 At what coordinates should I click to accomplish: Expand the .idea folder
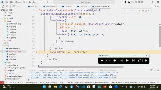click(x=3, y=16)
